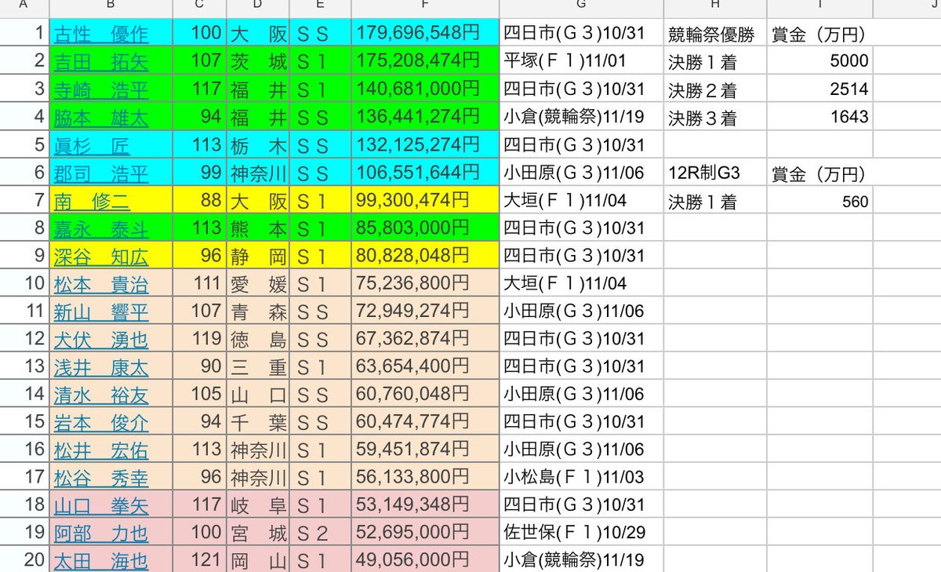The height and width of the screenshot is (572, 941).
Task: Open the 太田 海也 link
Action: 100,561
